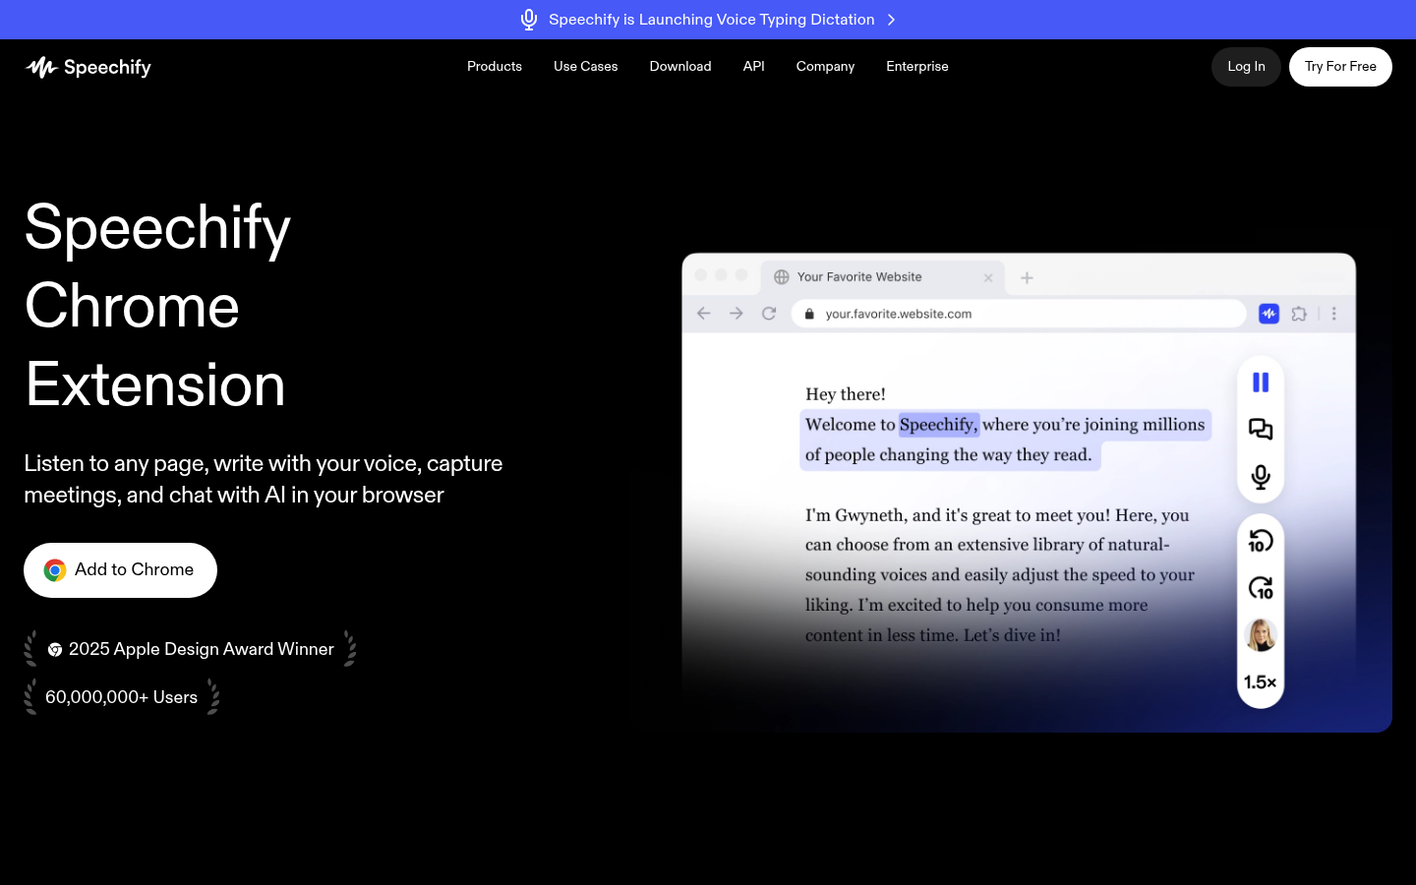
Task: Click the mock browser back arrow
Action: tap(703, 314)
